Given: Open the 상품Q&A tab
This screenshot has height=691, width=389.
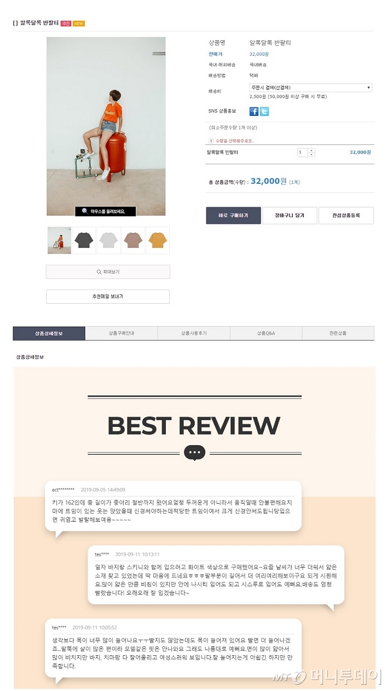Looking at the screenshot, I should 266,333.
